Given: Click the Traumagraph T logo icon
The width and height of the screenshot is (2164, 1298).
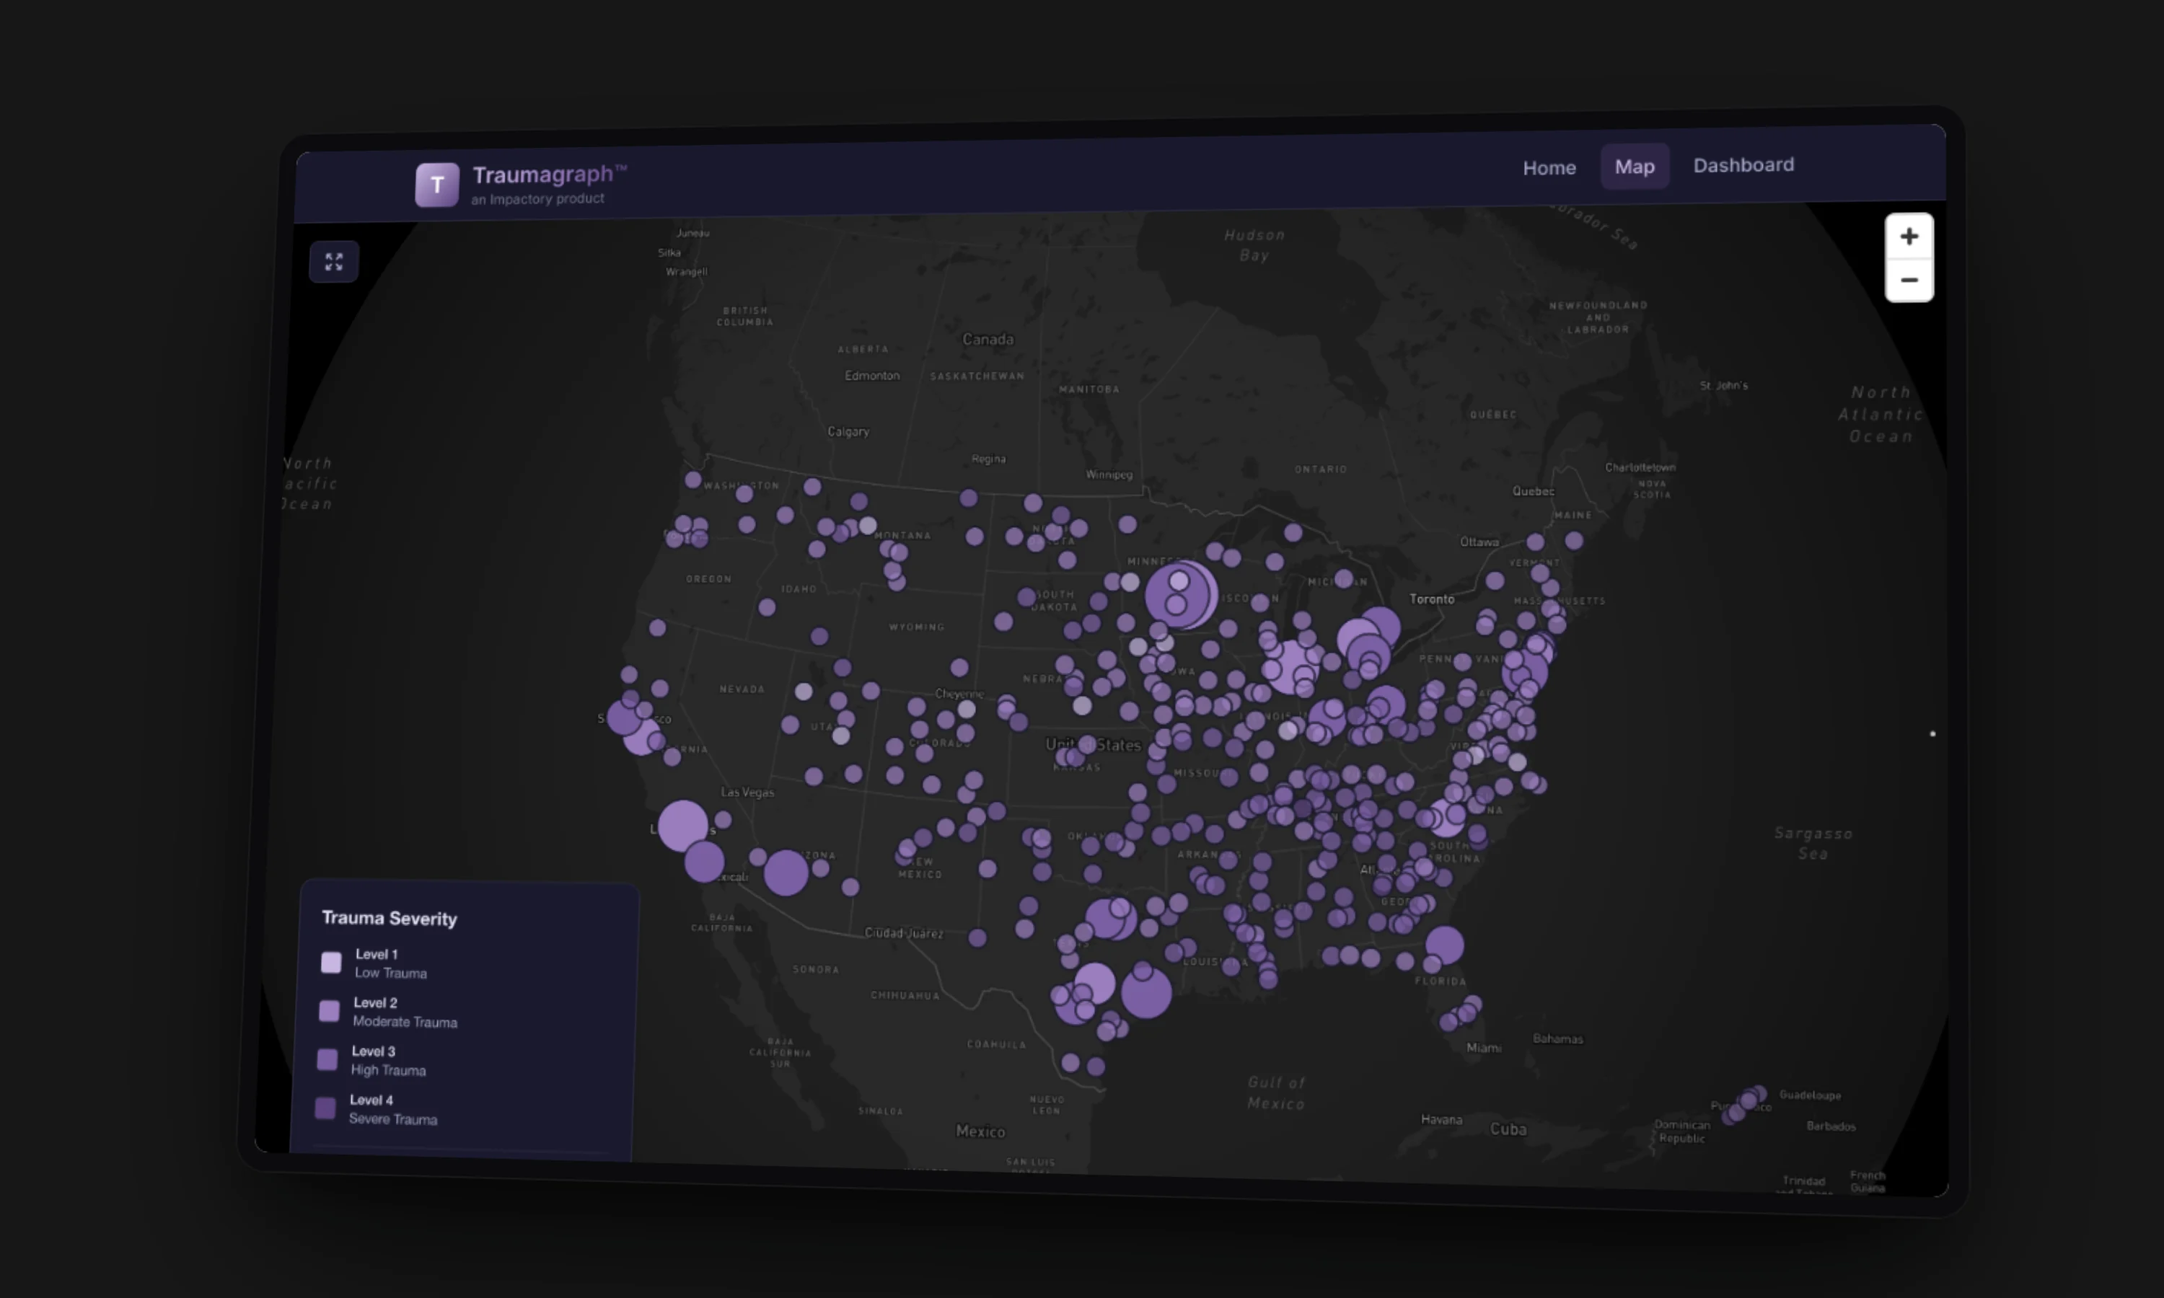Looking at the screenshot, I should (x=437, y=185).
